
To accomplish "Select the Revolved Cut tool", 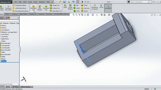I will [46, 8].
